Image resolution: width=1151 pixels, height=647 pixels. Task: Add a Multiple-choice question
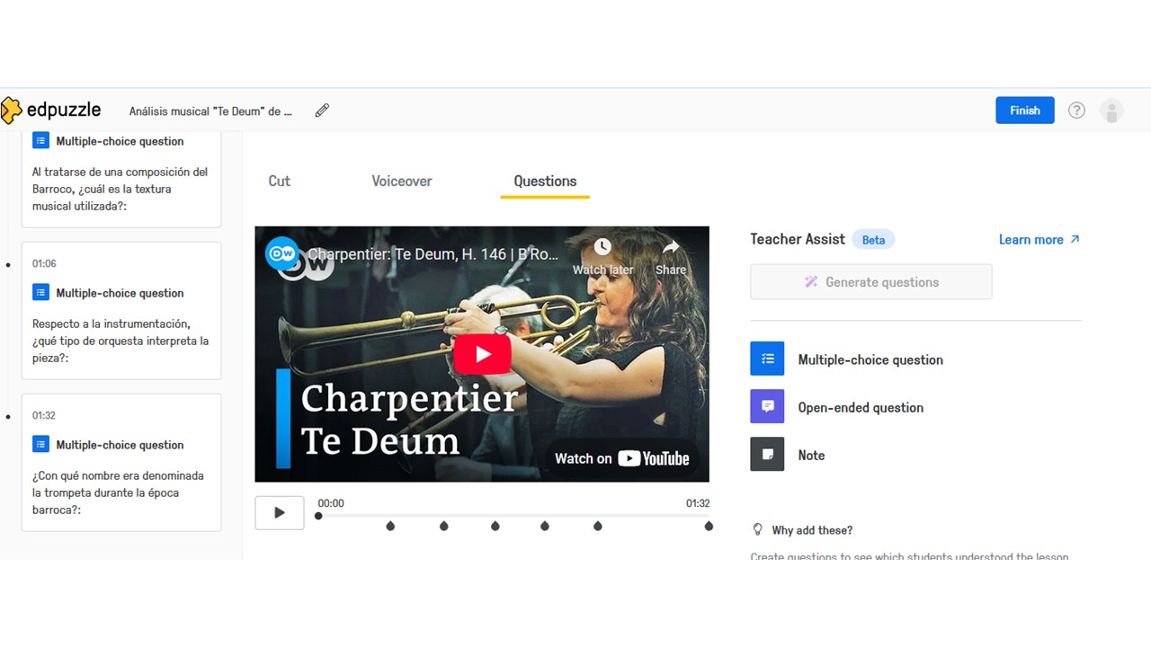point(870,359)
